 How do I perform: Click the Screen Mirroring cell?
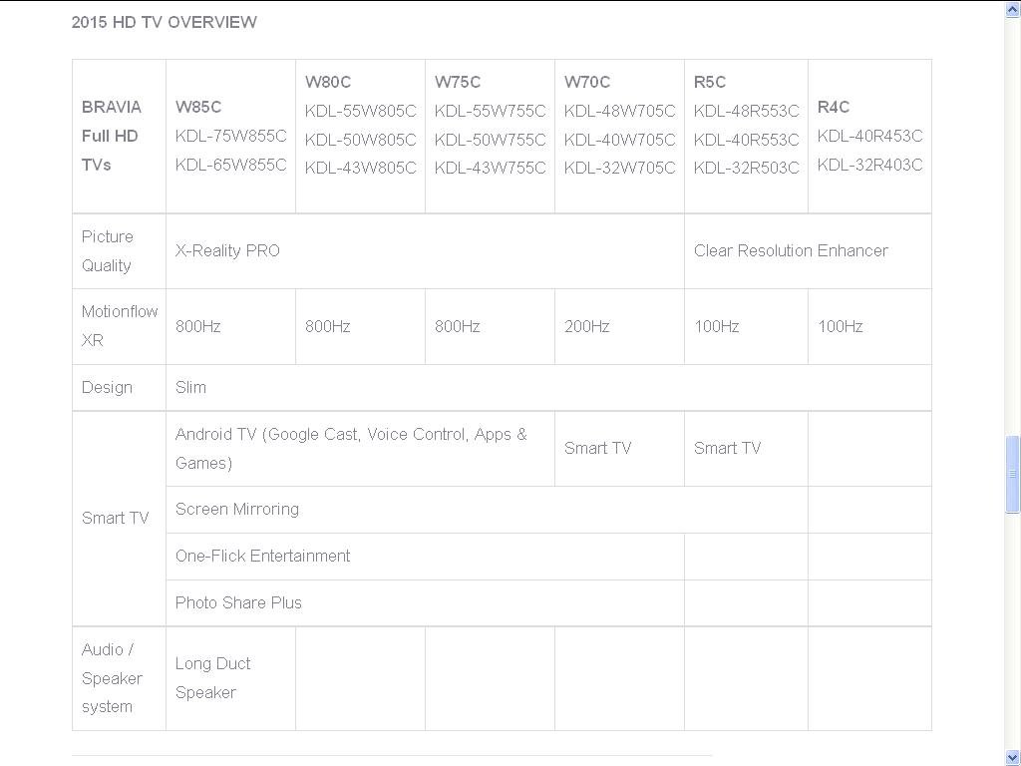pyautogui.click(x=237, y=509)
